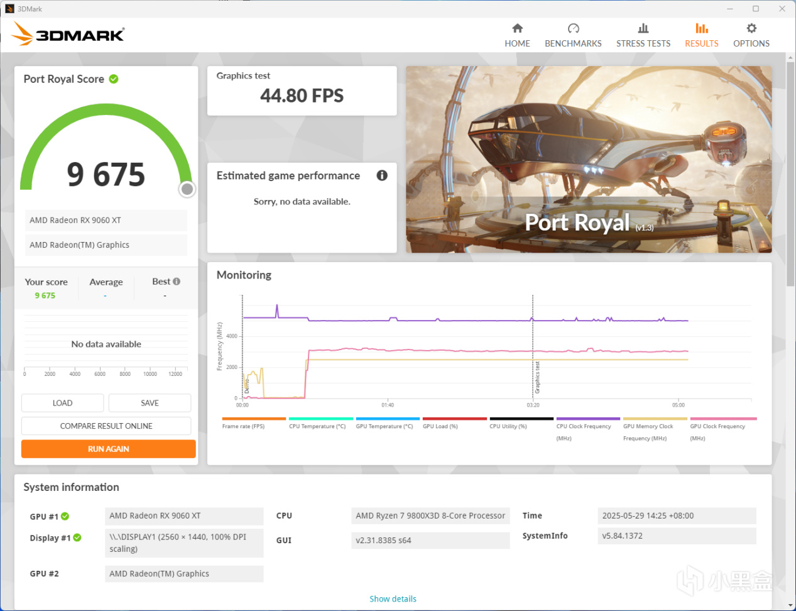Click the green check beside GPU #1
This screenshot has width=796, height=611.
pos(65,517)
